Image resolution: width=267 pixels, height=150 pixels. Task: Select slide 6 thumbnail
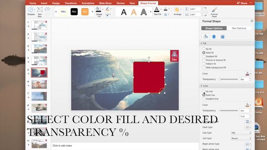(39, 84)
